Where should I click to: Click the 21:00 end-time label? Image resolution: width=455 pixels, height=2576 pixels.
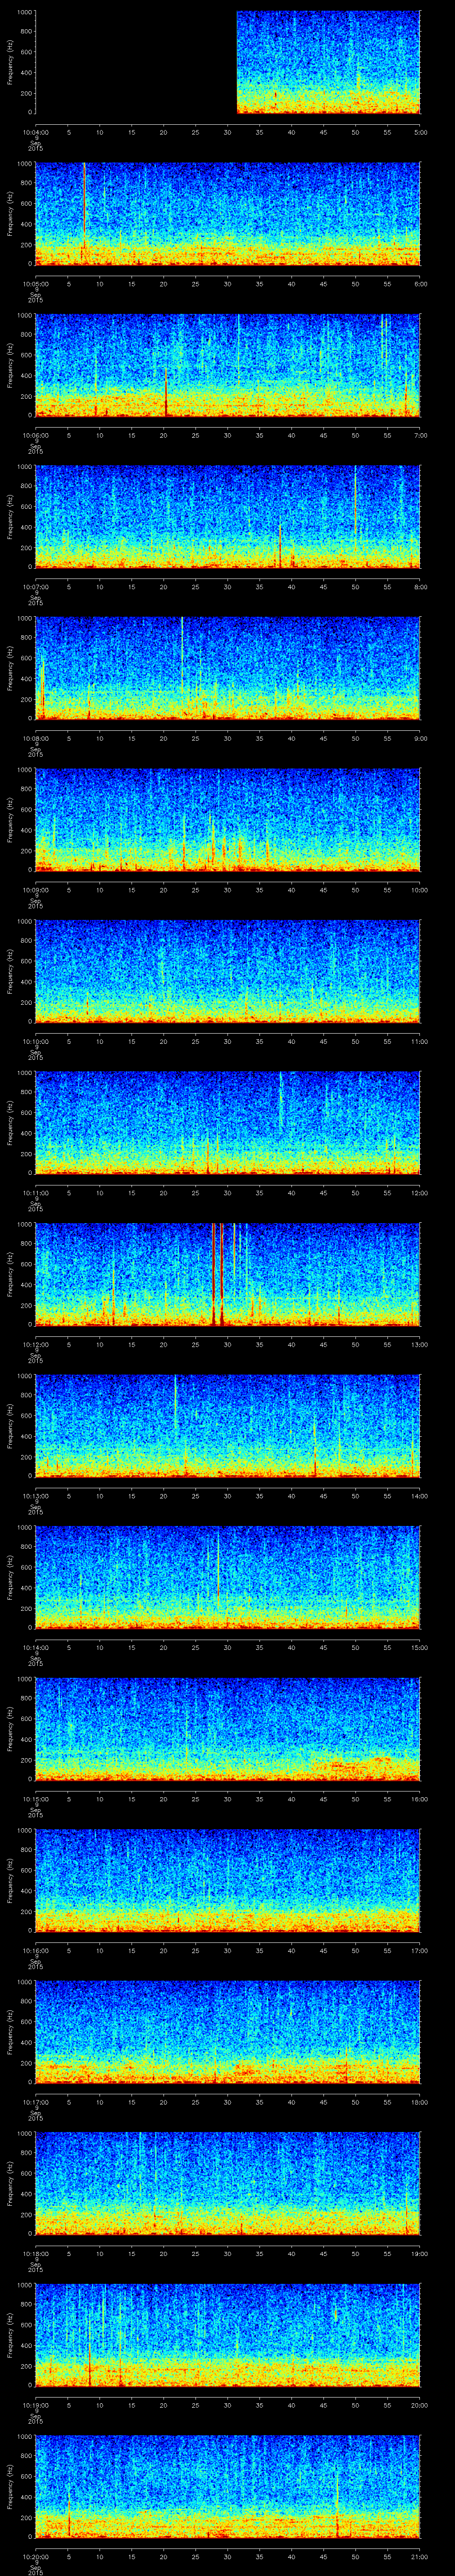(x=420, y=2556)
